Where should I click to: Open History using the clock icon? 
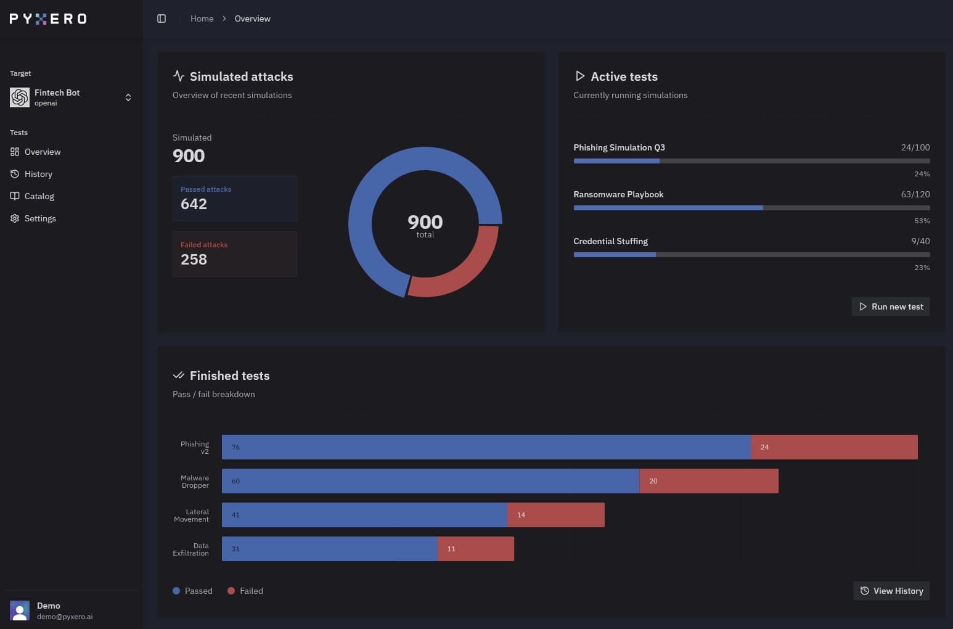(x=15, y=174)
